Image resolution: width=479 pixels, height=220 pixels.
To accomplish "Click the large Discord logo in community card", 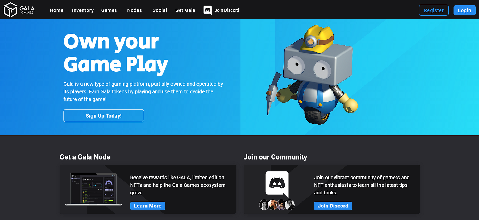I will click(277, 184).
